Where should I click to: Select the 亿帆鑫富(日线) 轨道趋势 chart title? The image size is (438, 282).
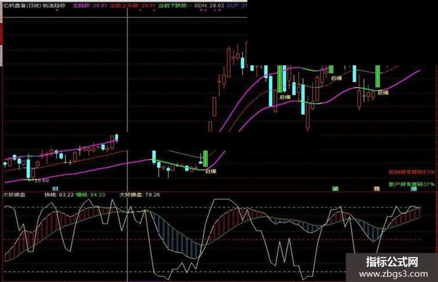click(x=34, y=5)
